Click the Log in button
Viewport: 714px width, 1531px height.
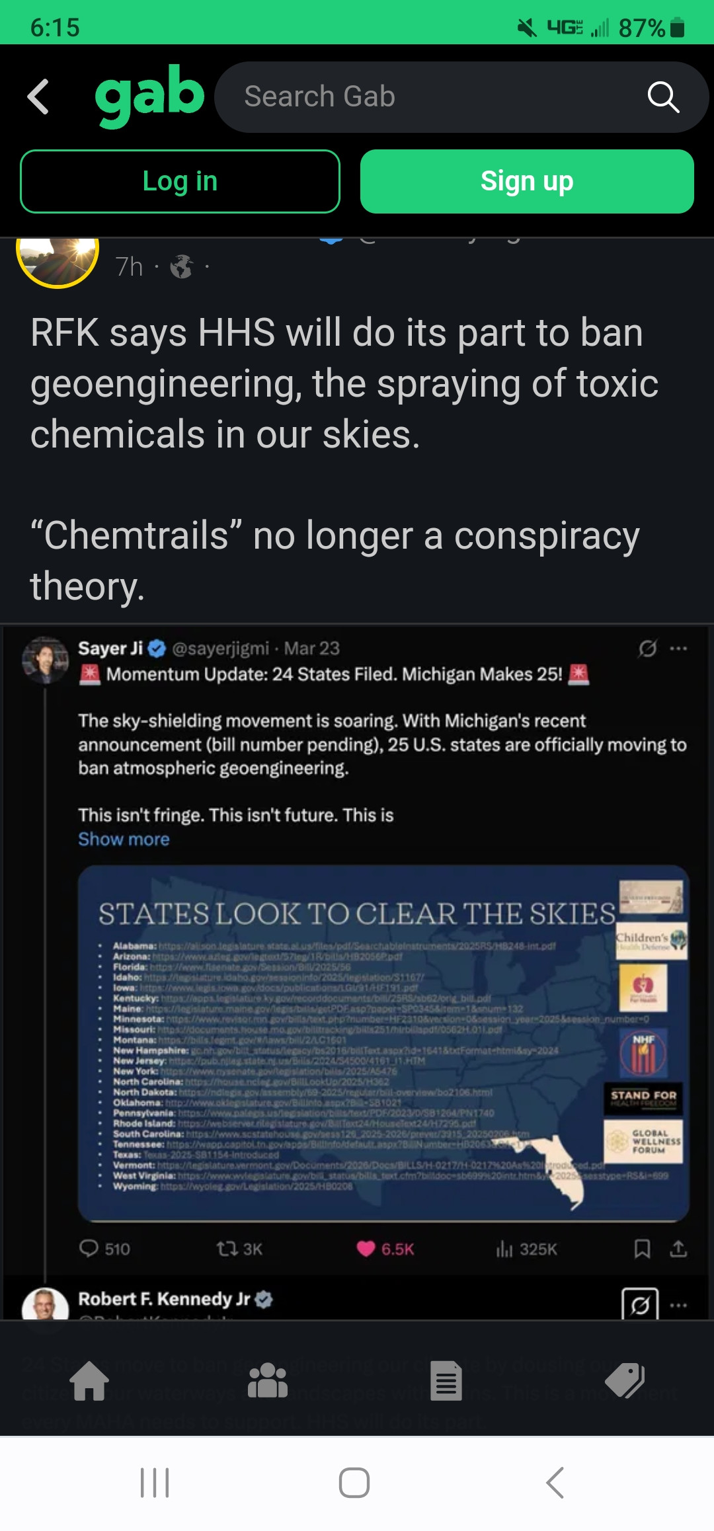coord(180,181)
